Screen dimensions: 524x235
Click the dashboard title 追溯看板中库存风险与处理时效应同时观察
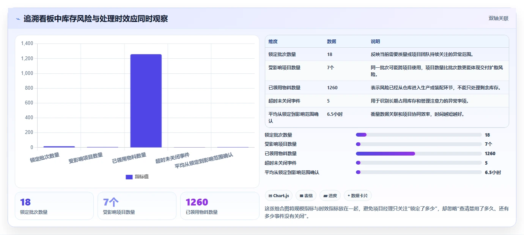(96, 19)
